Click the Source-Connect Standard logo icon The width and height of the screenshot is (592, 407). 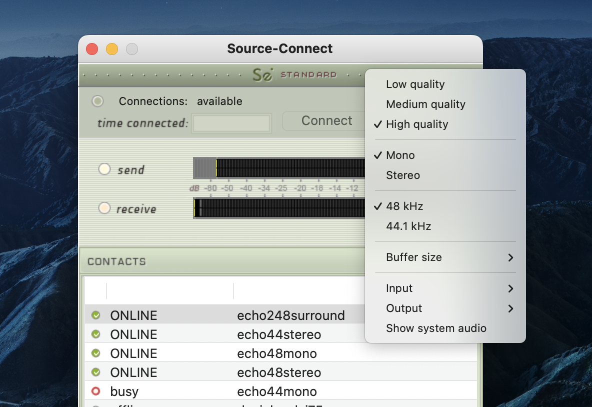tap(263, 75)
